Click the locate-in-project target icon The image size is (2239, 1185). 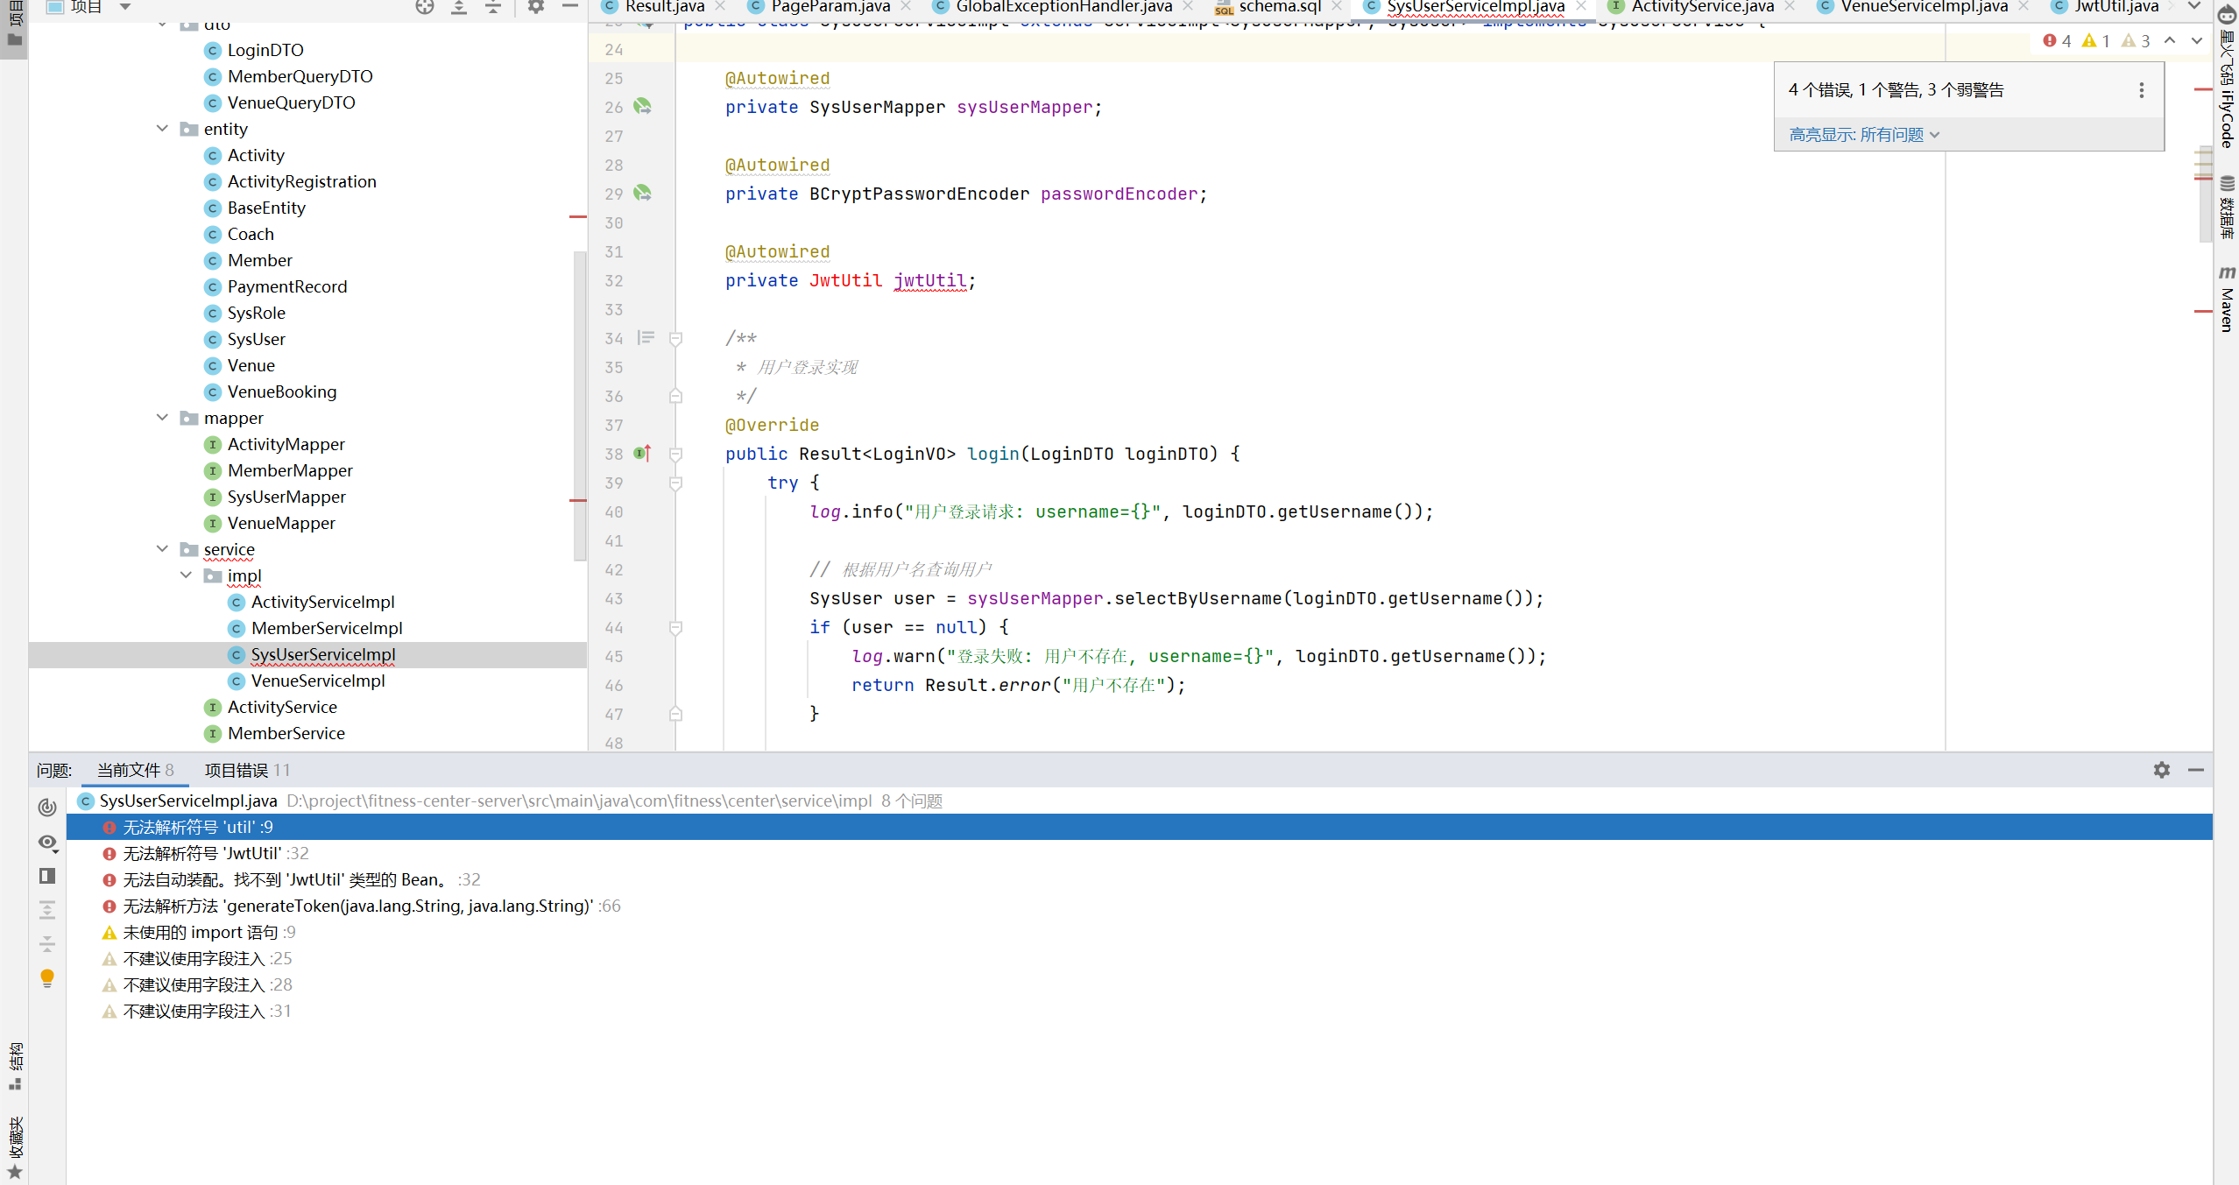425,7
